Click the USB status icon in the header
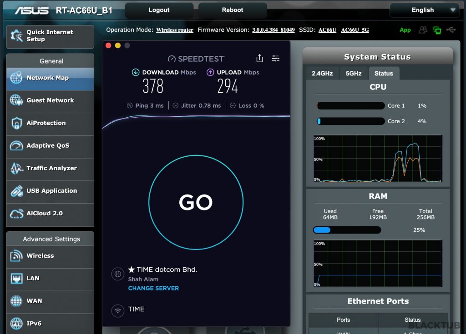The width and height of the screenshot is (466, 334). tap(451, 30)
